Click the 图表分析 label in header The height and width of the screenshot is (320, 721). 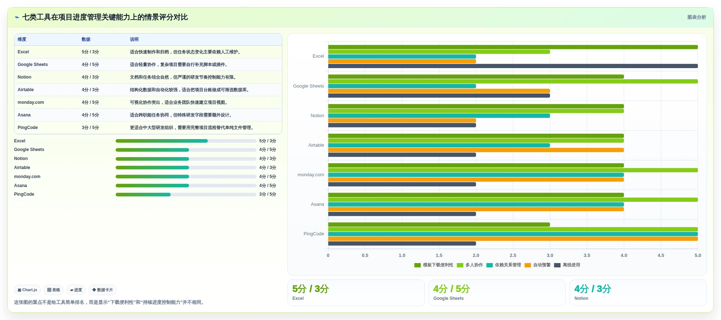[697, 17]
